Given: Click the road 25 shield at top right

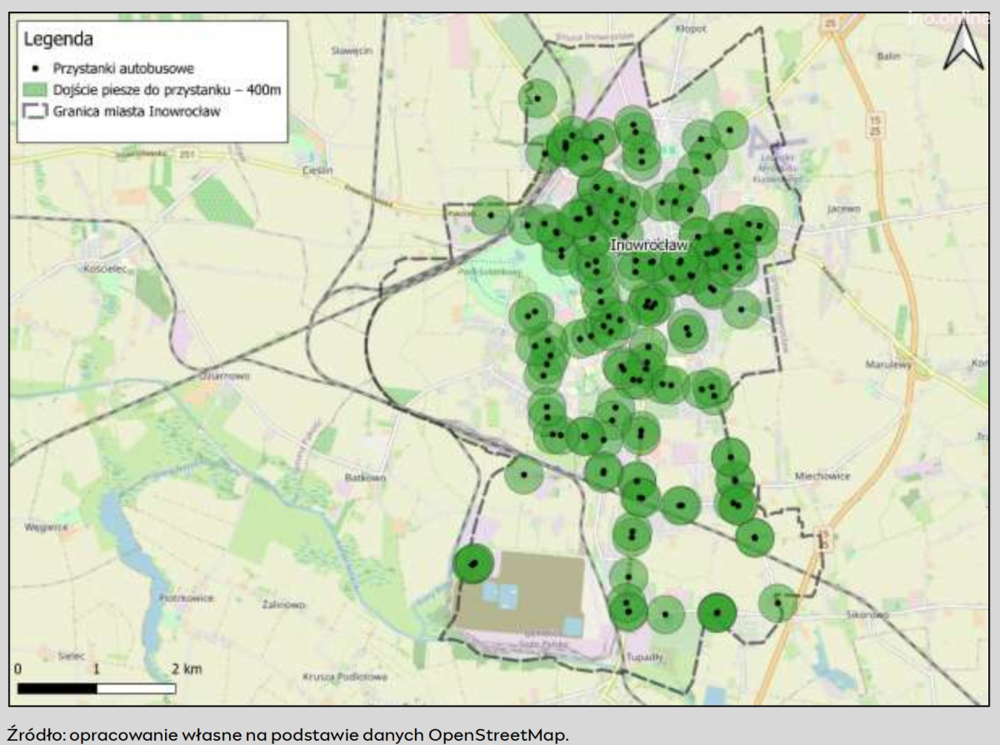Looking at the screenshot, I should (x=830, y=23).
